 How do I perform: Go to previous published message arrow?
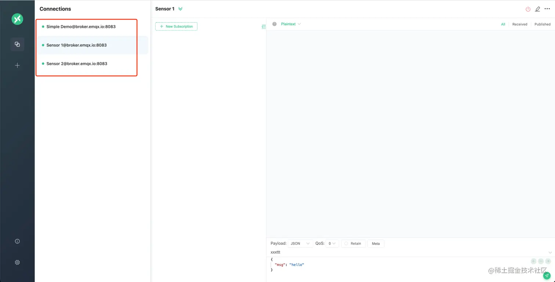(x=534, y=261)
